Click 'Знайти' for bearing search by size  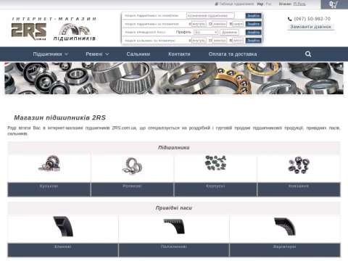[253, 24]
